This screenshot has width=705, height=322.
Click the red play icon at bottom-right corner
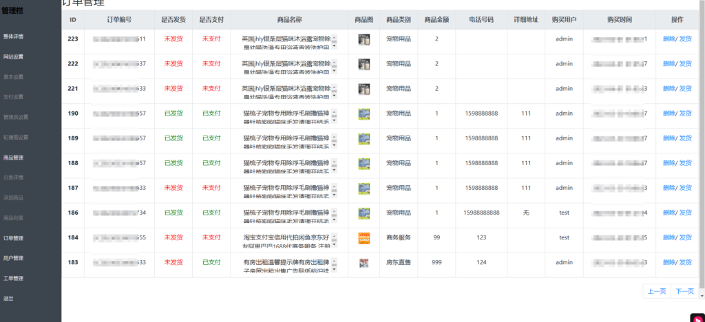[697, 317]
